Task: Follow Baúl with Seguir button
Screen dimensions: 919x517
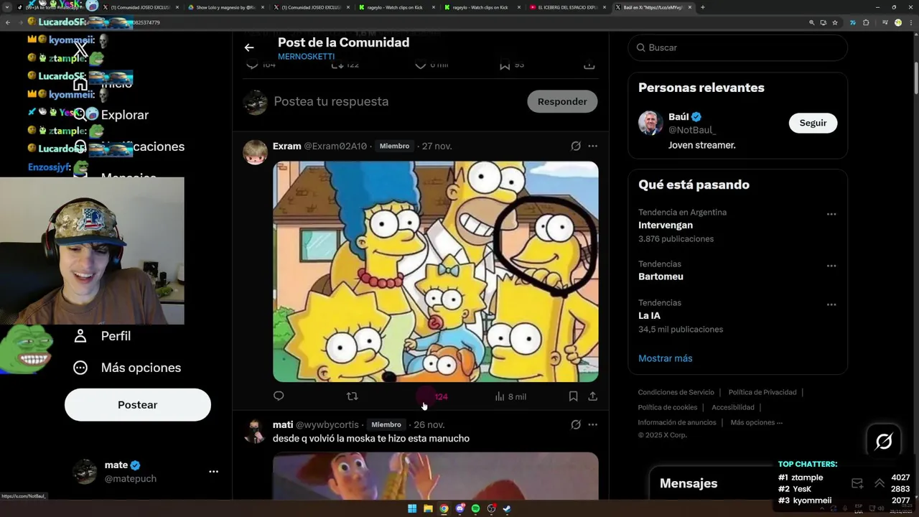Action: [x=813, y=123]
